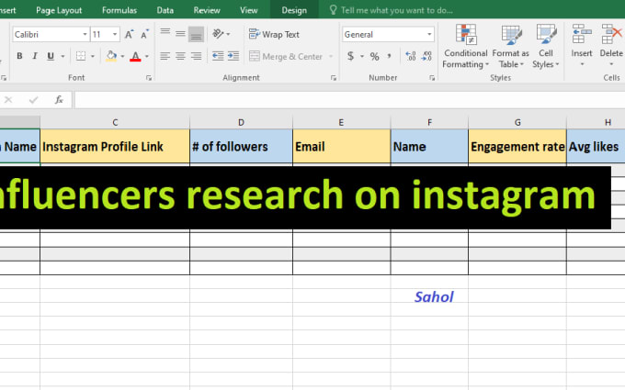This screenshot has height=390, width=625.
Task: Open the General number format dropdown
Action: click(429, 35)
